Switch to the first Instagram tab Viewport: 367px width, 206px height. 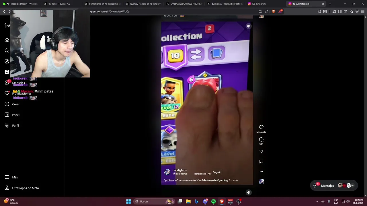(265, 4)
